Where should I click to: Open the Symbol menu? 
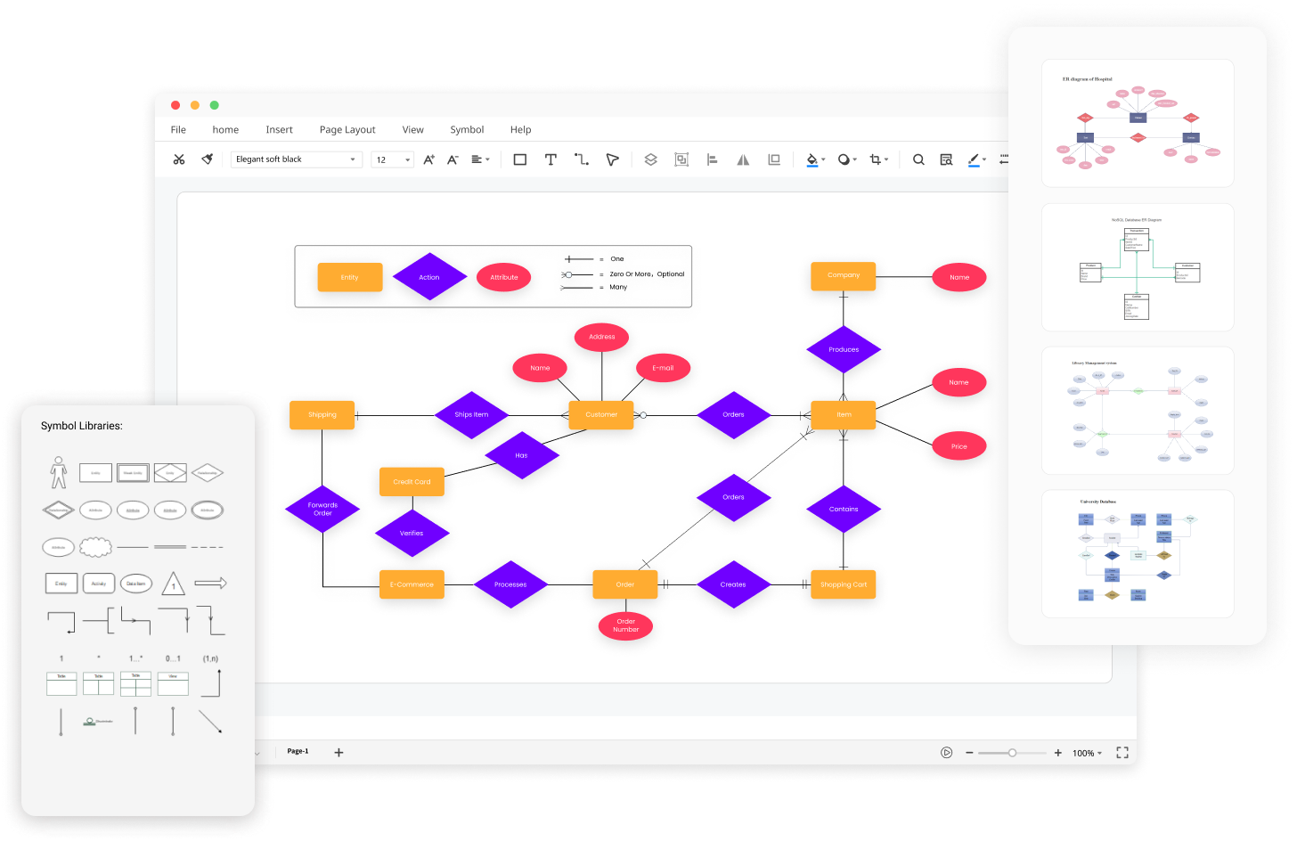click(x=467, y=129)
